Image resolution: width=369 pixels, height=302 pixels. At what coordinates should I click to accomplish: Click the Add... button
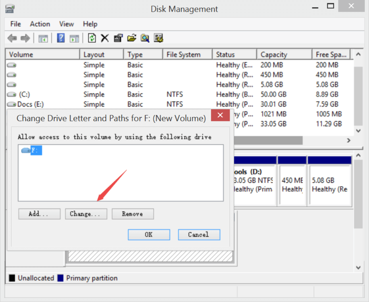tap(39, 214)
